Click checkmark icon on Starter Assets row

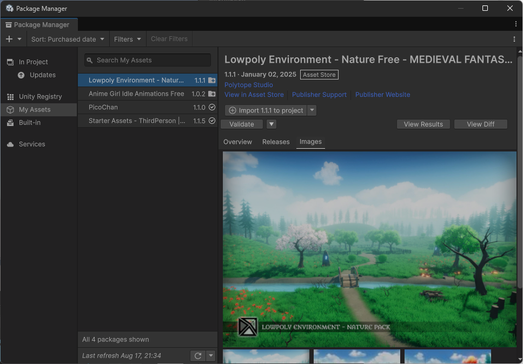212,121
